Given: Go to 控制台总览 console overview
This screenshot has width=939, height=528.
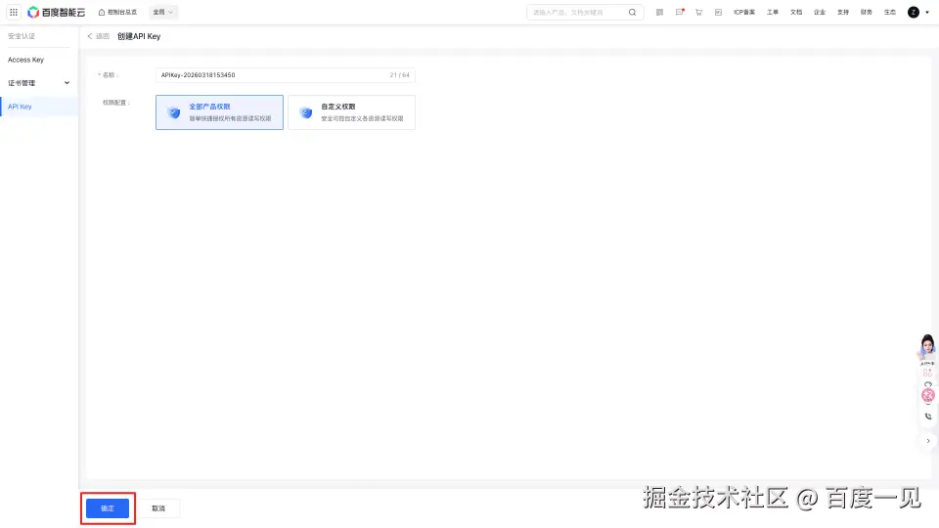Looking at the screenshot, I should (x=118, y=12).
